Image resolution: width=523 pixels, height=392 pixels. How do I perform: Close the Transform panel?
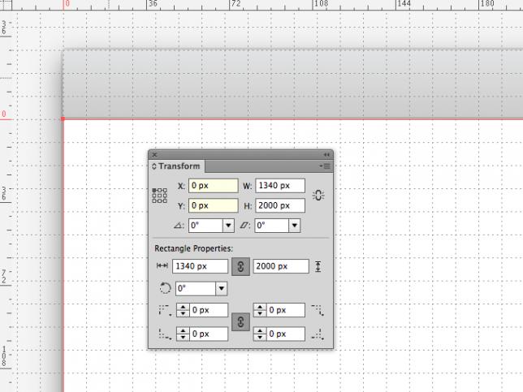coord(154,155)
